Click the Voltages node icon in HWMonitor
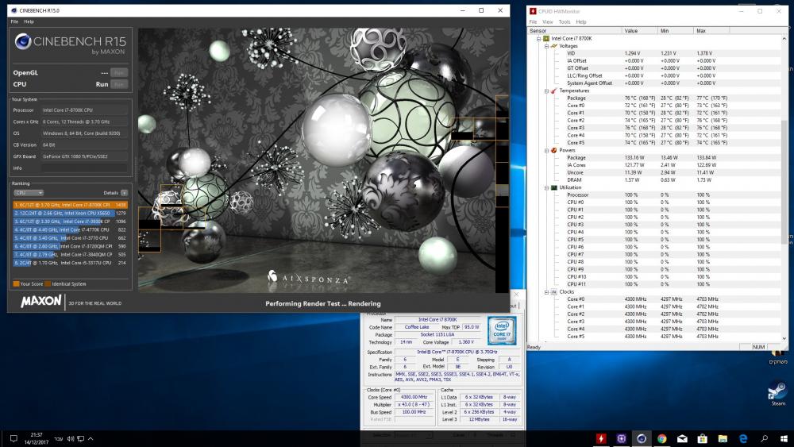 click(554, 46)
